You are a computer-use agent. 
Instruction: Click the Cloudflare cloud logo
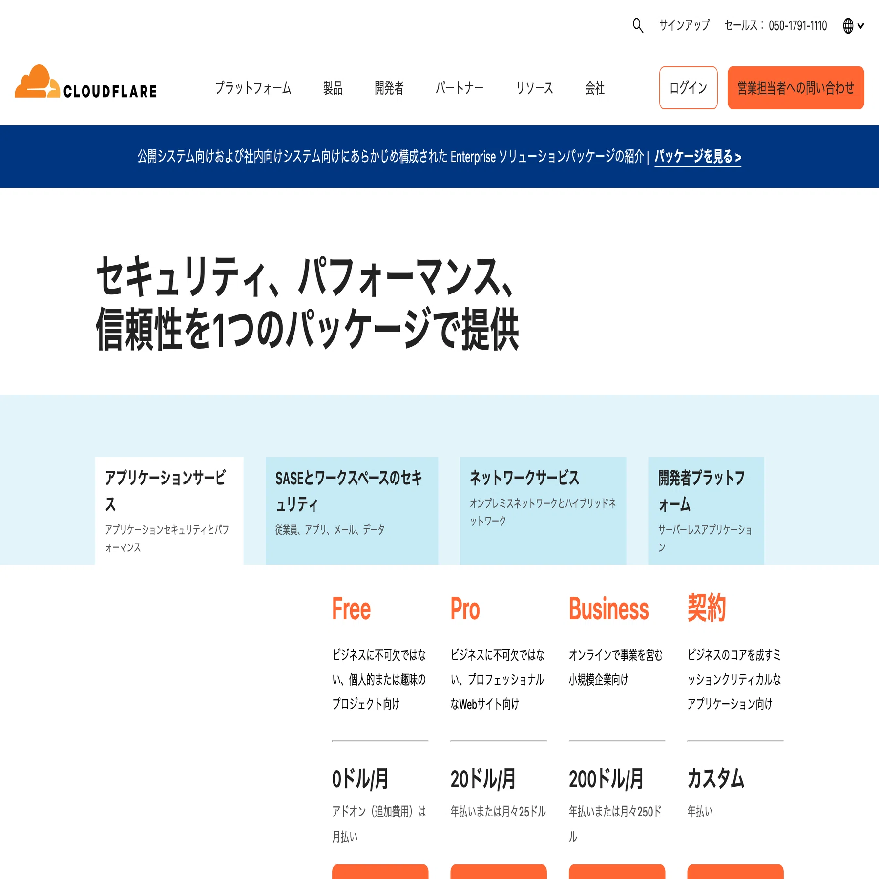coord(86,82)
